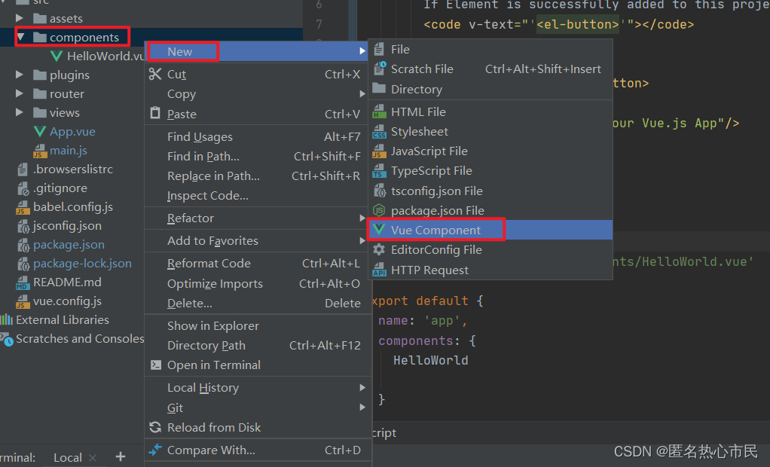
Task: Click the plus icon to add terminal
Action: (120, 456)
